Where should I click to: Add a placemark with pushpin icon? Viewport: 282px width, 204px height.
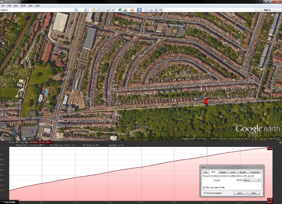[x=93, y=10]
